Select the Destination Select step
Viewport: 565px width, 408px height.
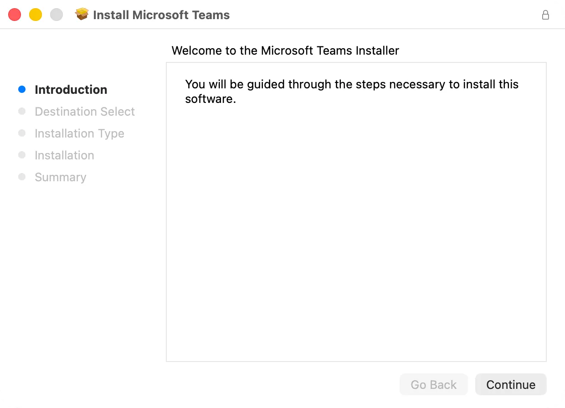point(85,112)
